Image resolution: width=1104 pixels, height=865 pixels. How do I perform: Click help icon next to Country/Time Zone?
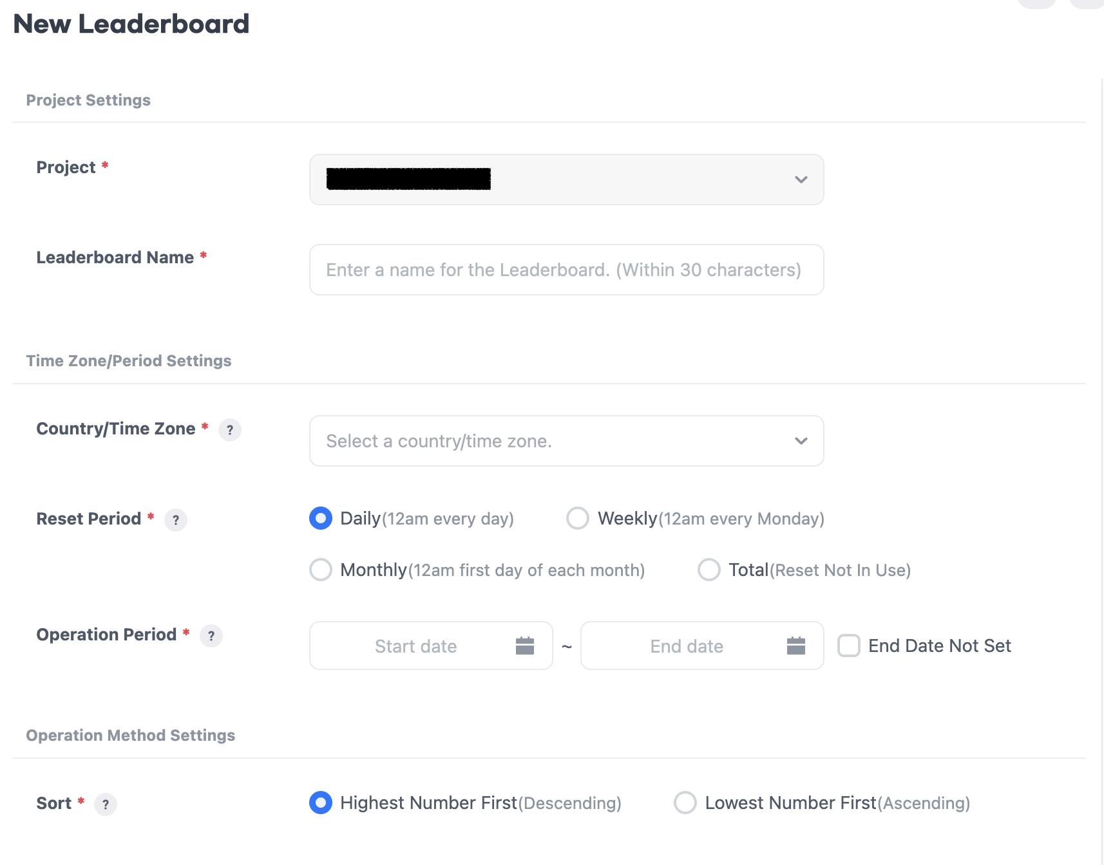pos(230,430)
